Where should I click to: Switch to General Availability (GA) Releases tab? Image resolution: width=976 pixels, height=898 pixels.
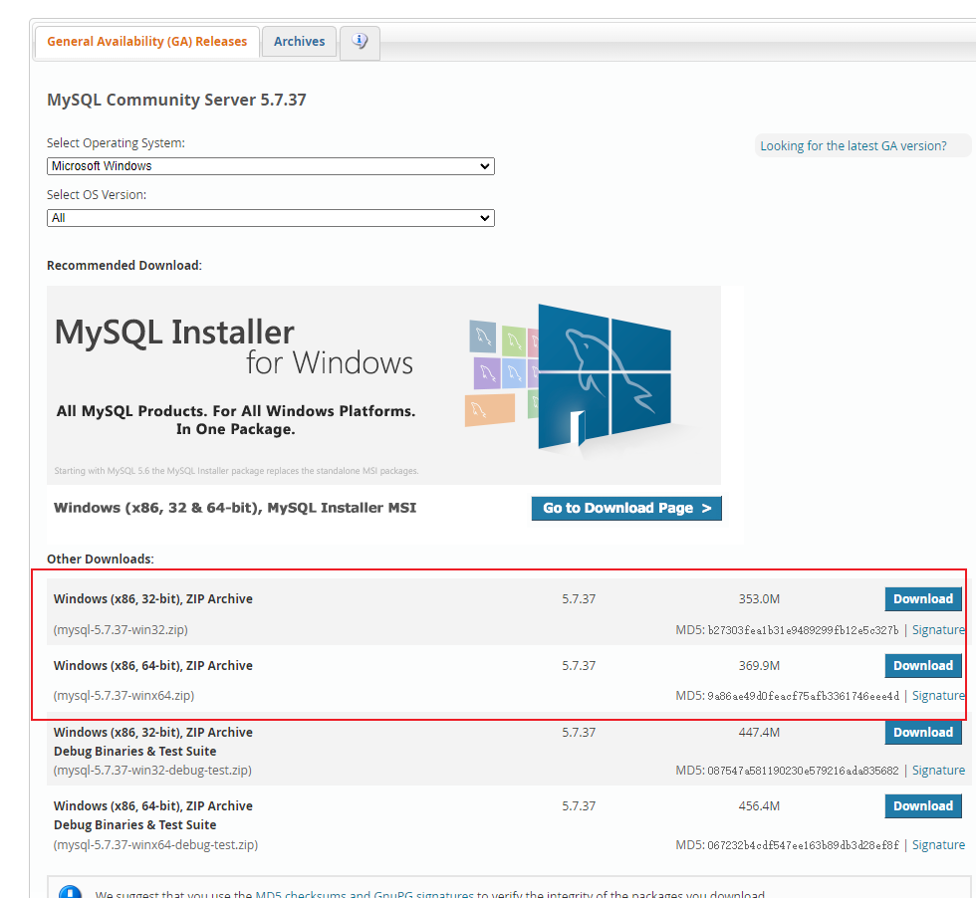[x=147, y=42]
